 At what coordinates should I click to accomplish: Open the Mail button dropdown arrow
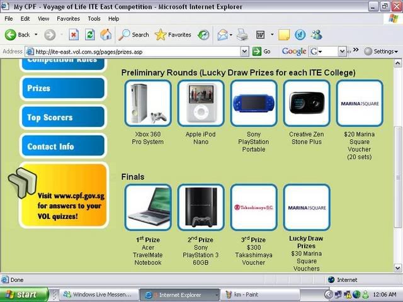coord(231,35)
